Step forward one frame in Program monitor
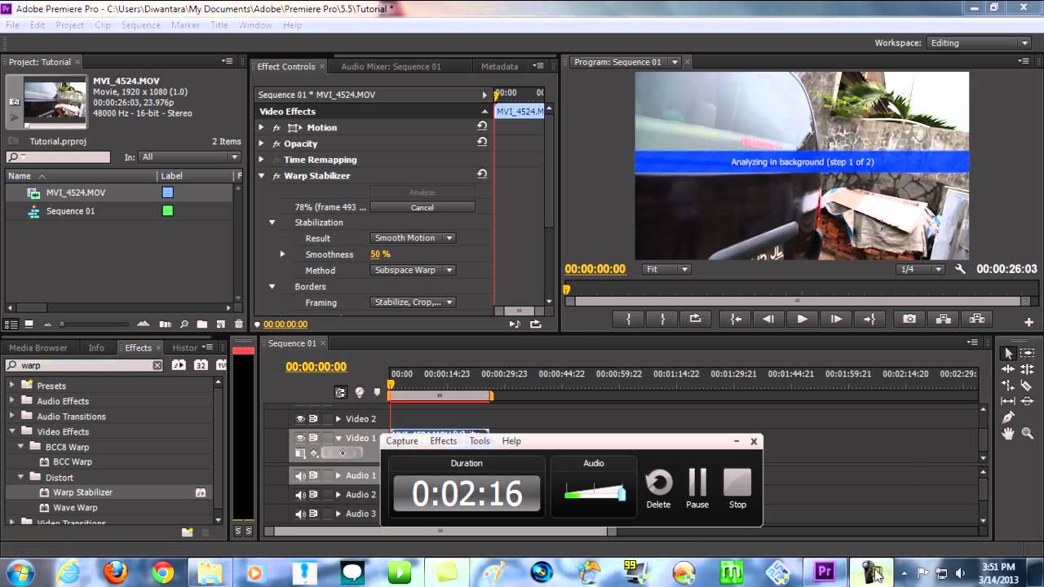 835,320
